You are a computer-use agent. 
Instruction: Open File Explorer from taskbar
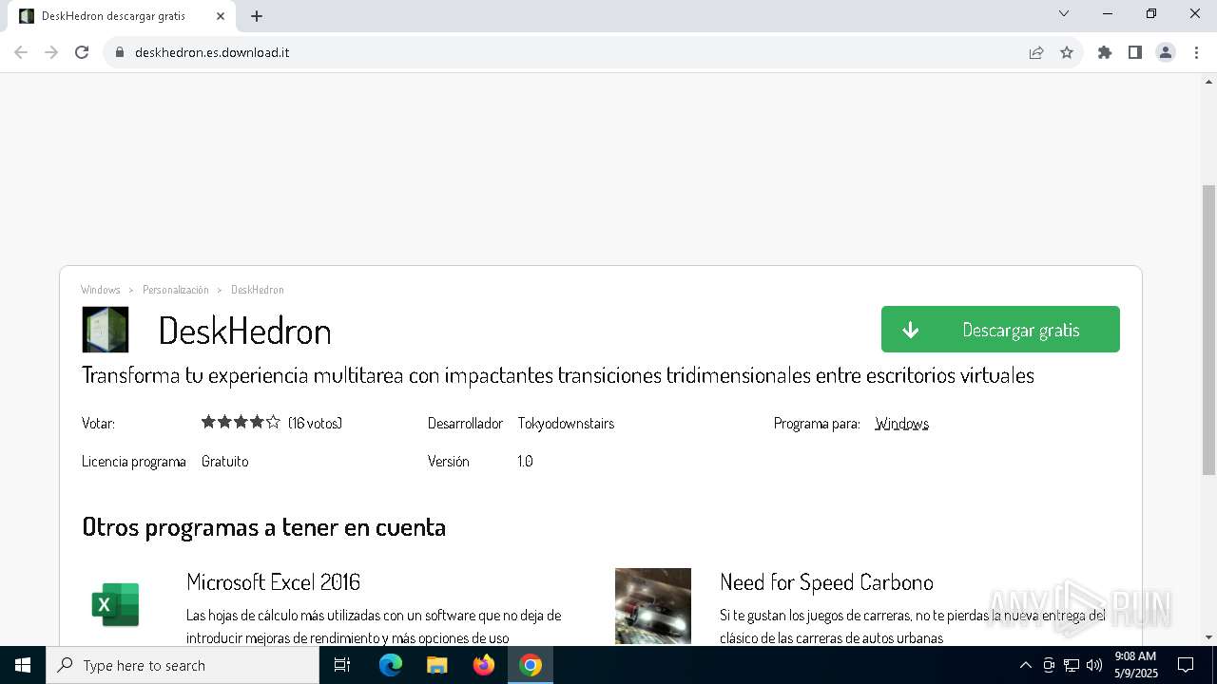click(x=437, y=665)
